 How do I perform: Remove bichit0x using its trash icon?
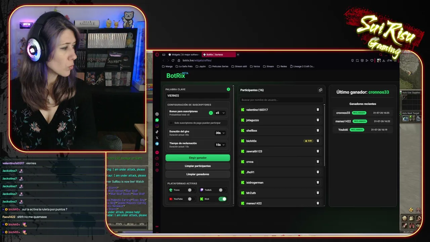[318, 141]
